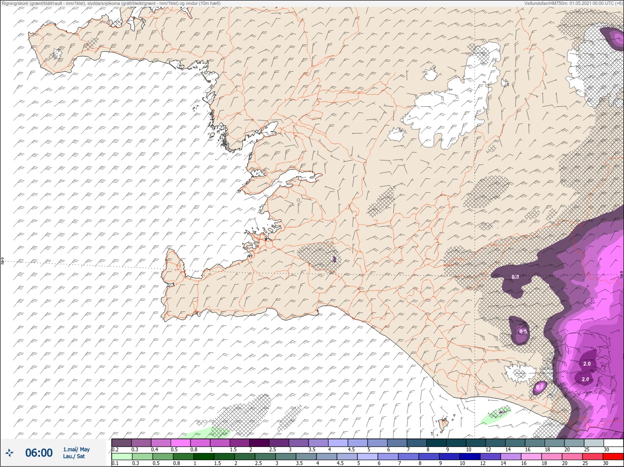
Task: Select the light pink lower swatch starting at 16
Action: [532, 457]
